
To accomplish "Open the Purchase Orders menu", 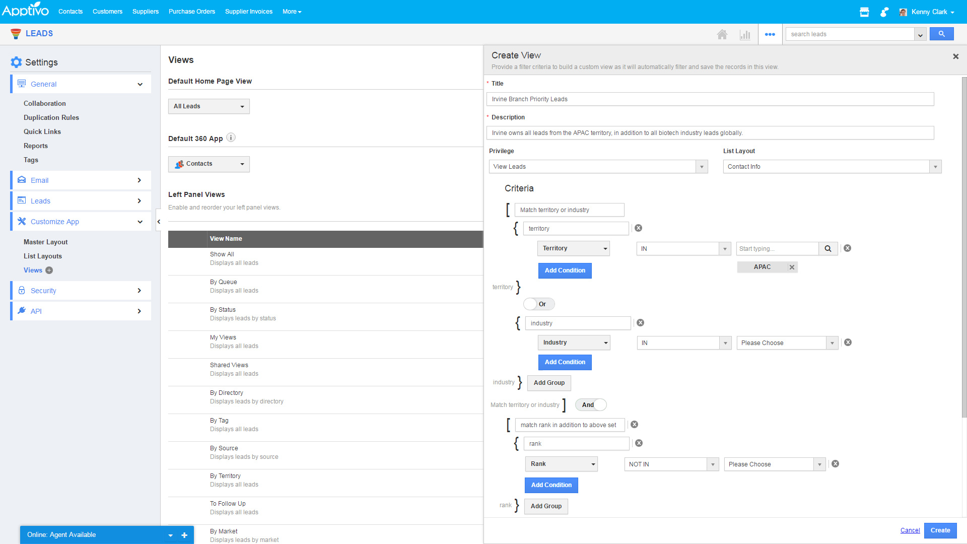I will [191, 12].
